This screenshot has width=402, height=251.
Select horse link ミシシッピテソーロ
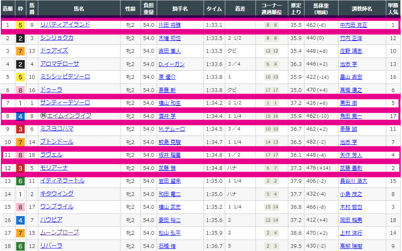tap(65, 77)
